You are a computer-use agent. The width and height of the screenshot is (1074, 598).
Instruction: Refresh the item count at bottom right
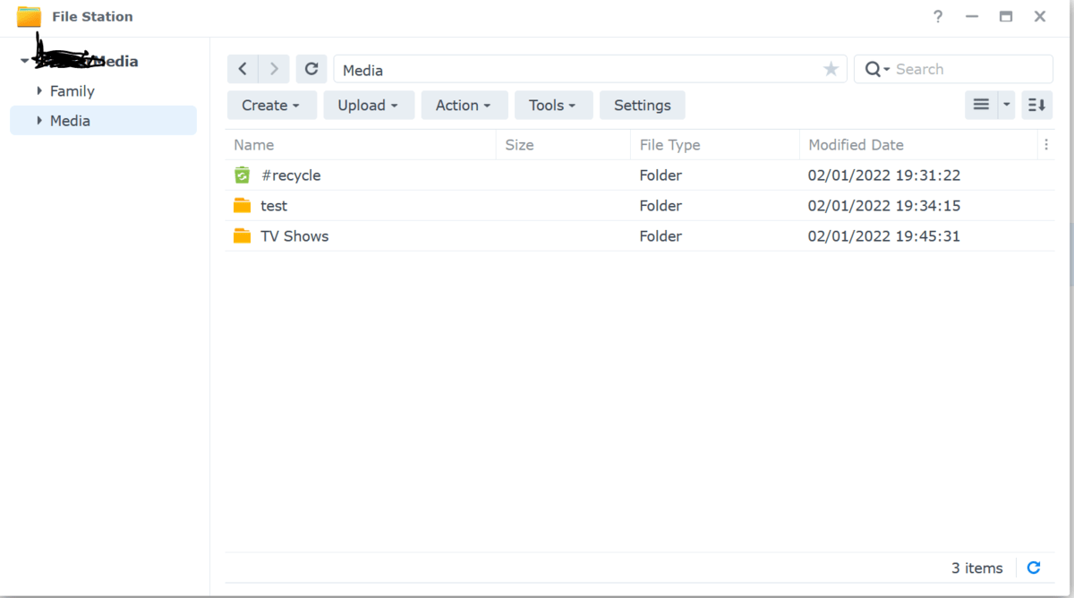point(1034,568)
